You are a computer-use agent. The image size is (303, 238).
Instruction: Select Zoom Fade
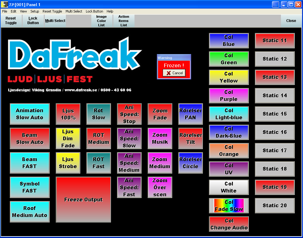[x=160, y=114]
